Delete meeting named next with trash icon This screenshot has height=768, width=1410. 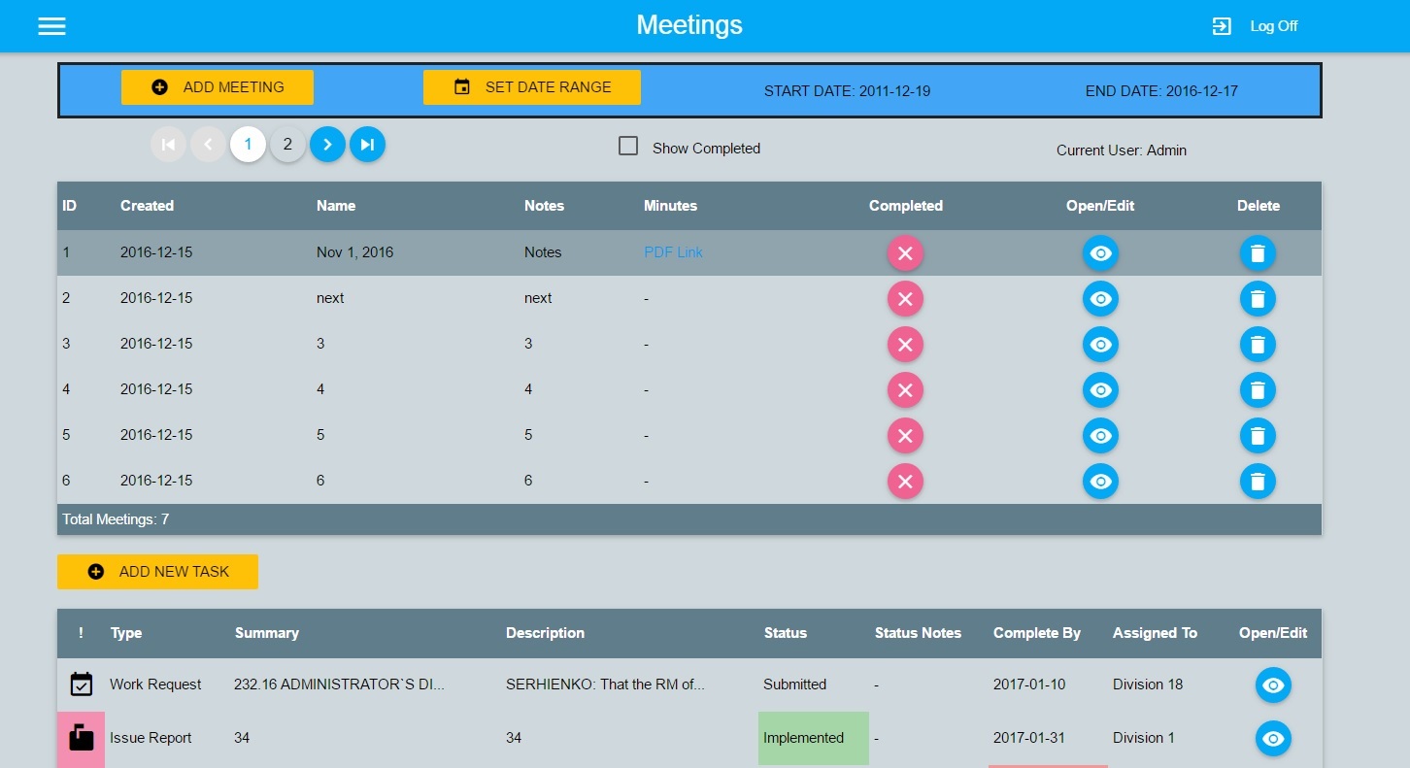[1258, 299]
